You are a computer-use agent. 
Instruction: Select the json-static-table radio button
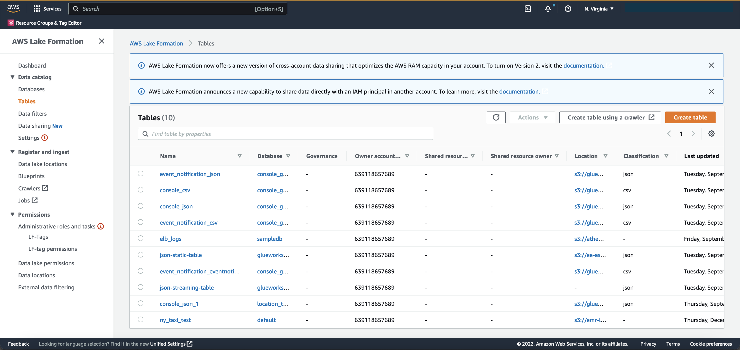(141, 255)
